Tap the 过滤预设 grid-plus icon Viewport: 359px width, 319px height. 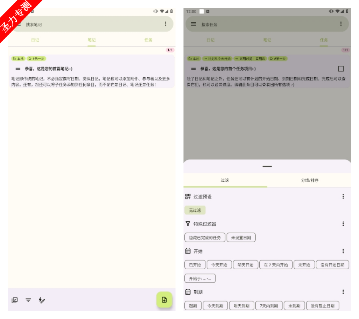coord(188,196)
